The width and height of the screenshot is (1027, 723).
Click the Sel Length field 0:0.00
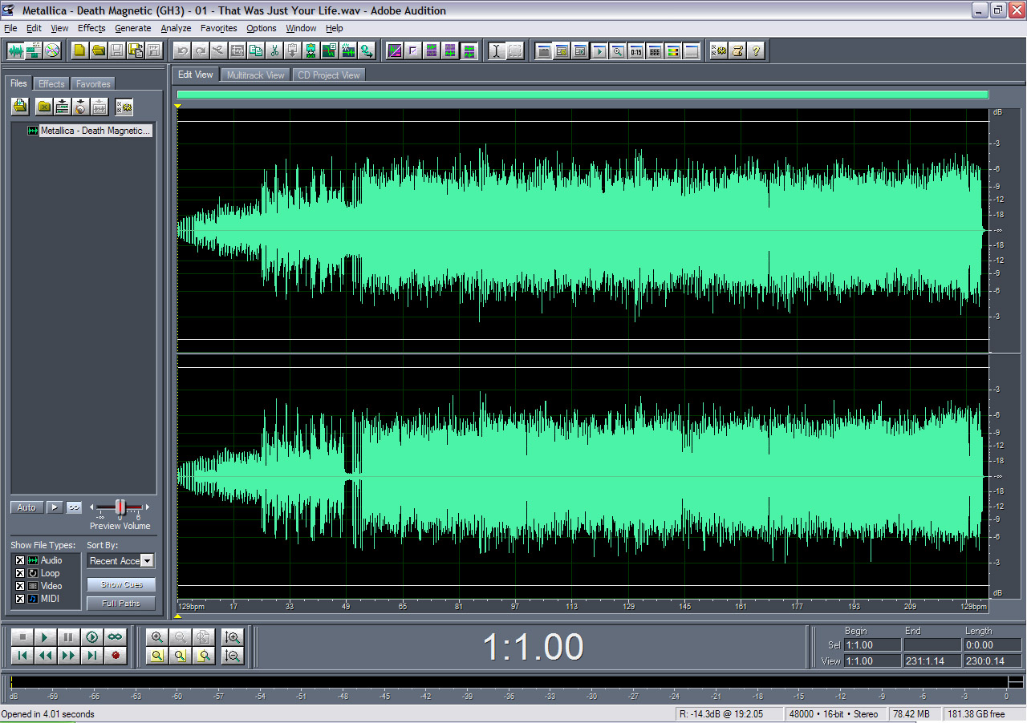tap(992, 644)
